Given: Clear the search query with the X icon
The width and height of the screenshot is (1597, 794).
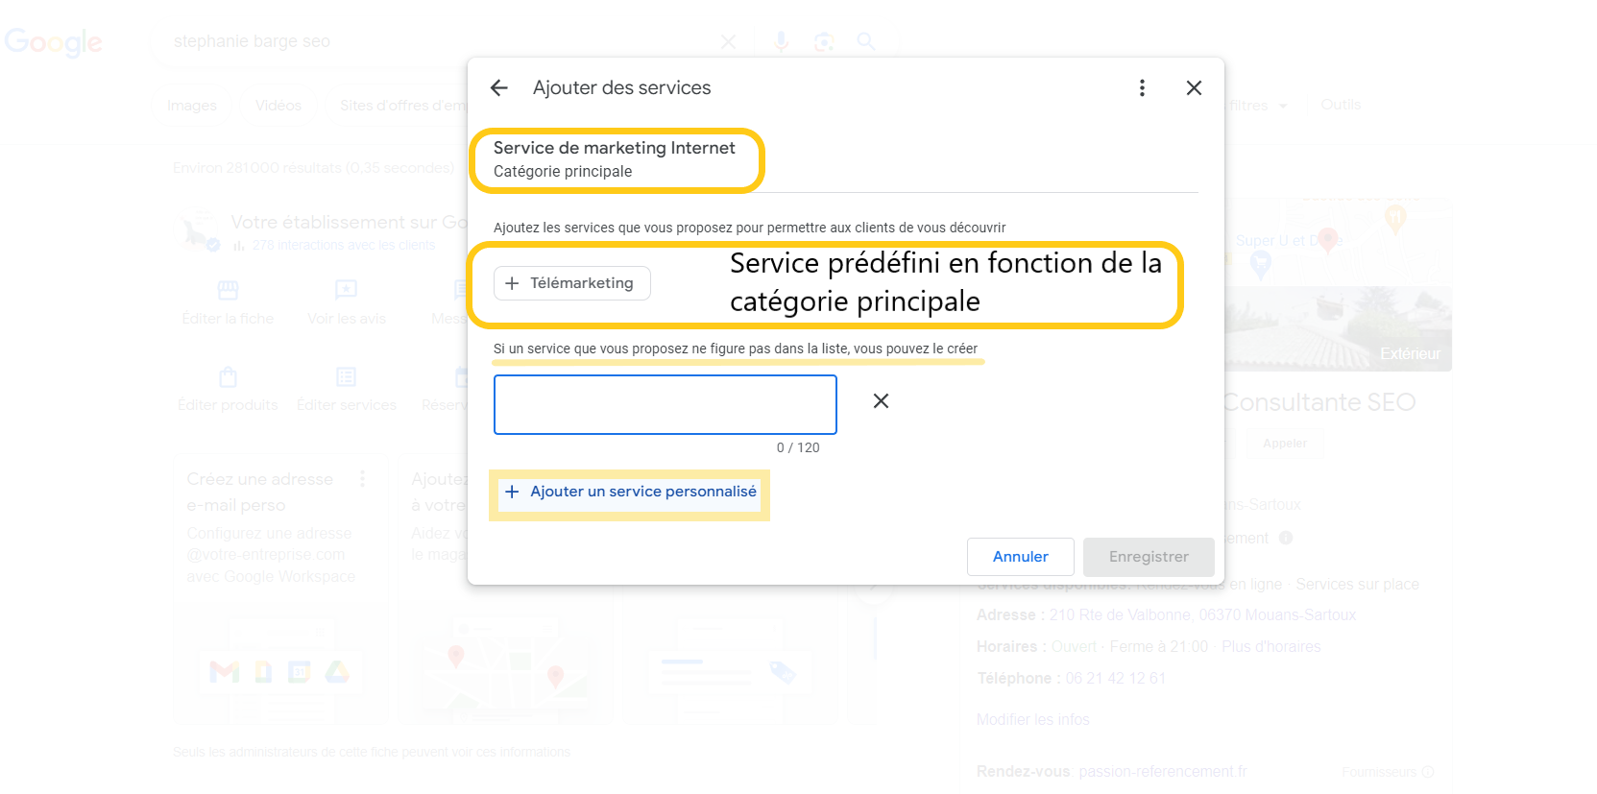Looking at the screenshot, I should click(728, 41).
